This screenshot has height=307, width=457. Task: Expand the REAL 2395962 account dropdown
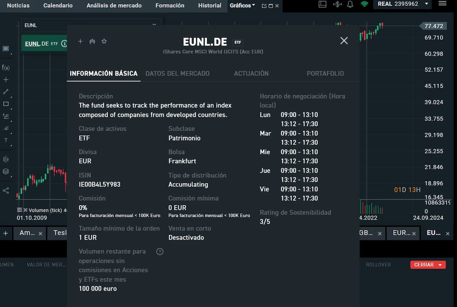(x=427, y=4)
